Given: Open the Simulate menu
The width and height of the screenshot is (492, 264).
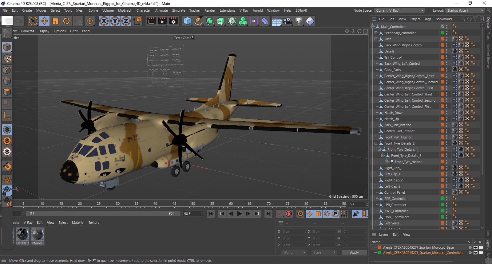Looking at the screenshot, I should (179, 10).
